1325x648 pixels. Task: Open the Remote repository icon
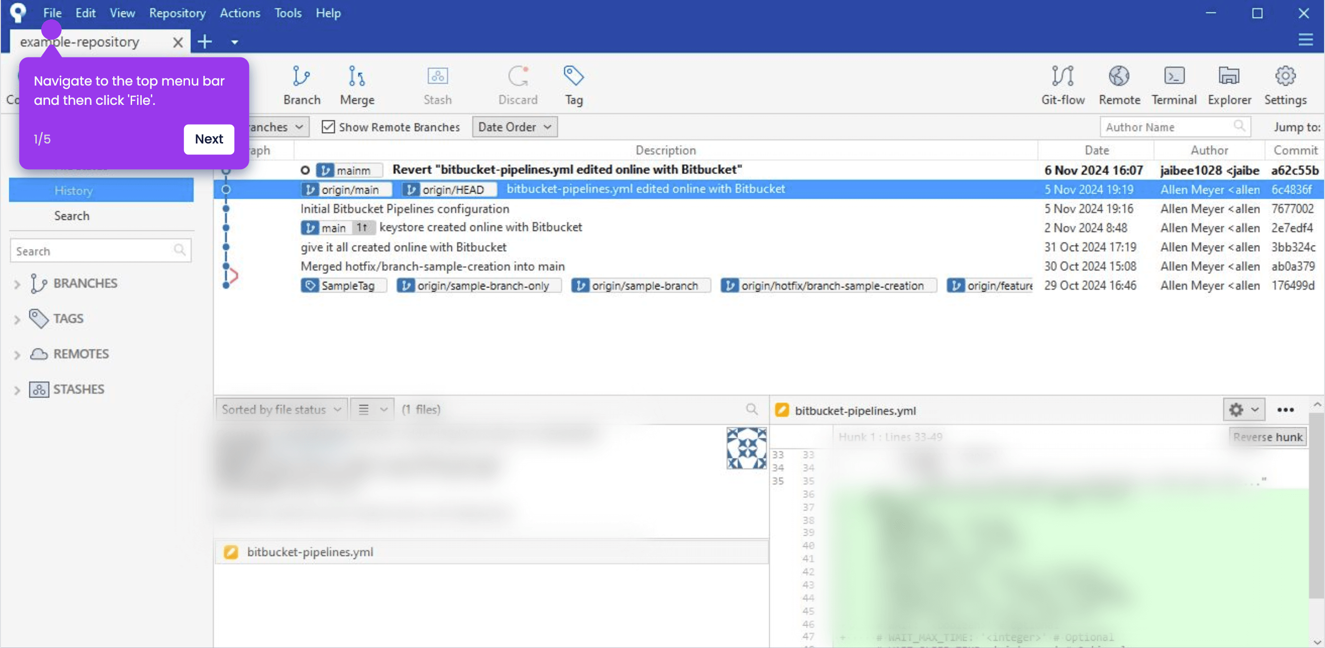point(1119,86)
